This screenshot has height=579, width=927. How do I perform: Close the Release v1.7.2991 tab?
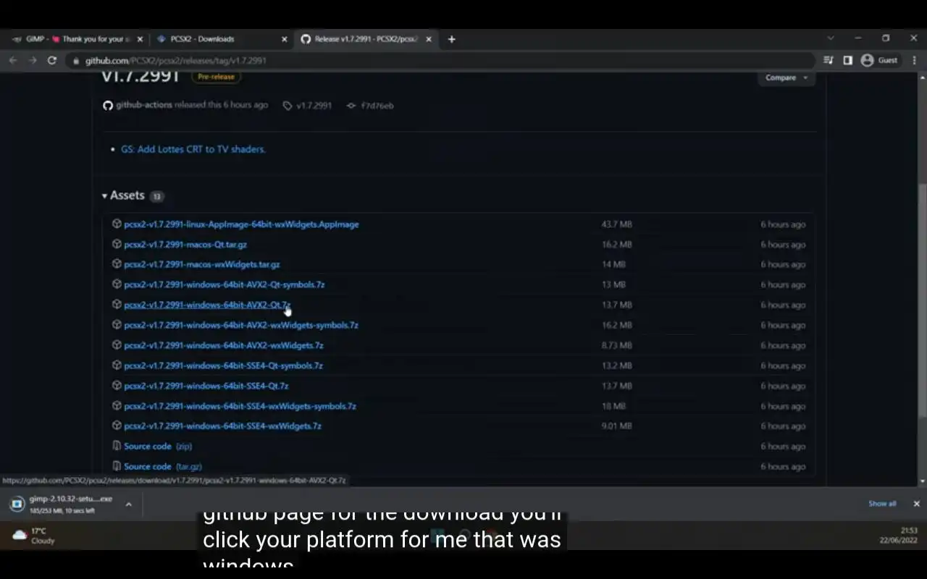click(429, 39)
